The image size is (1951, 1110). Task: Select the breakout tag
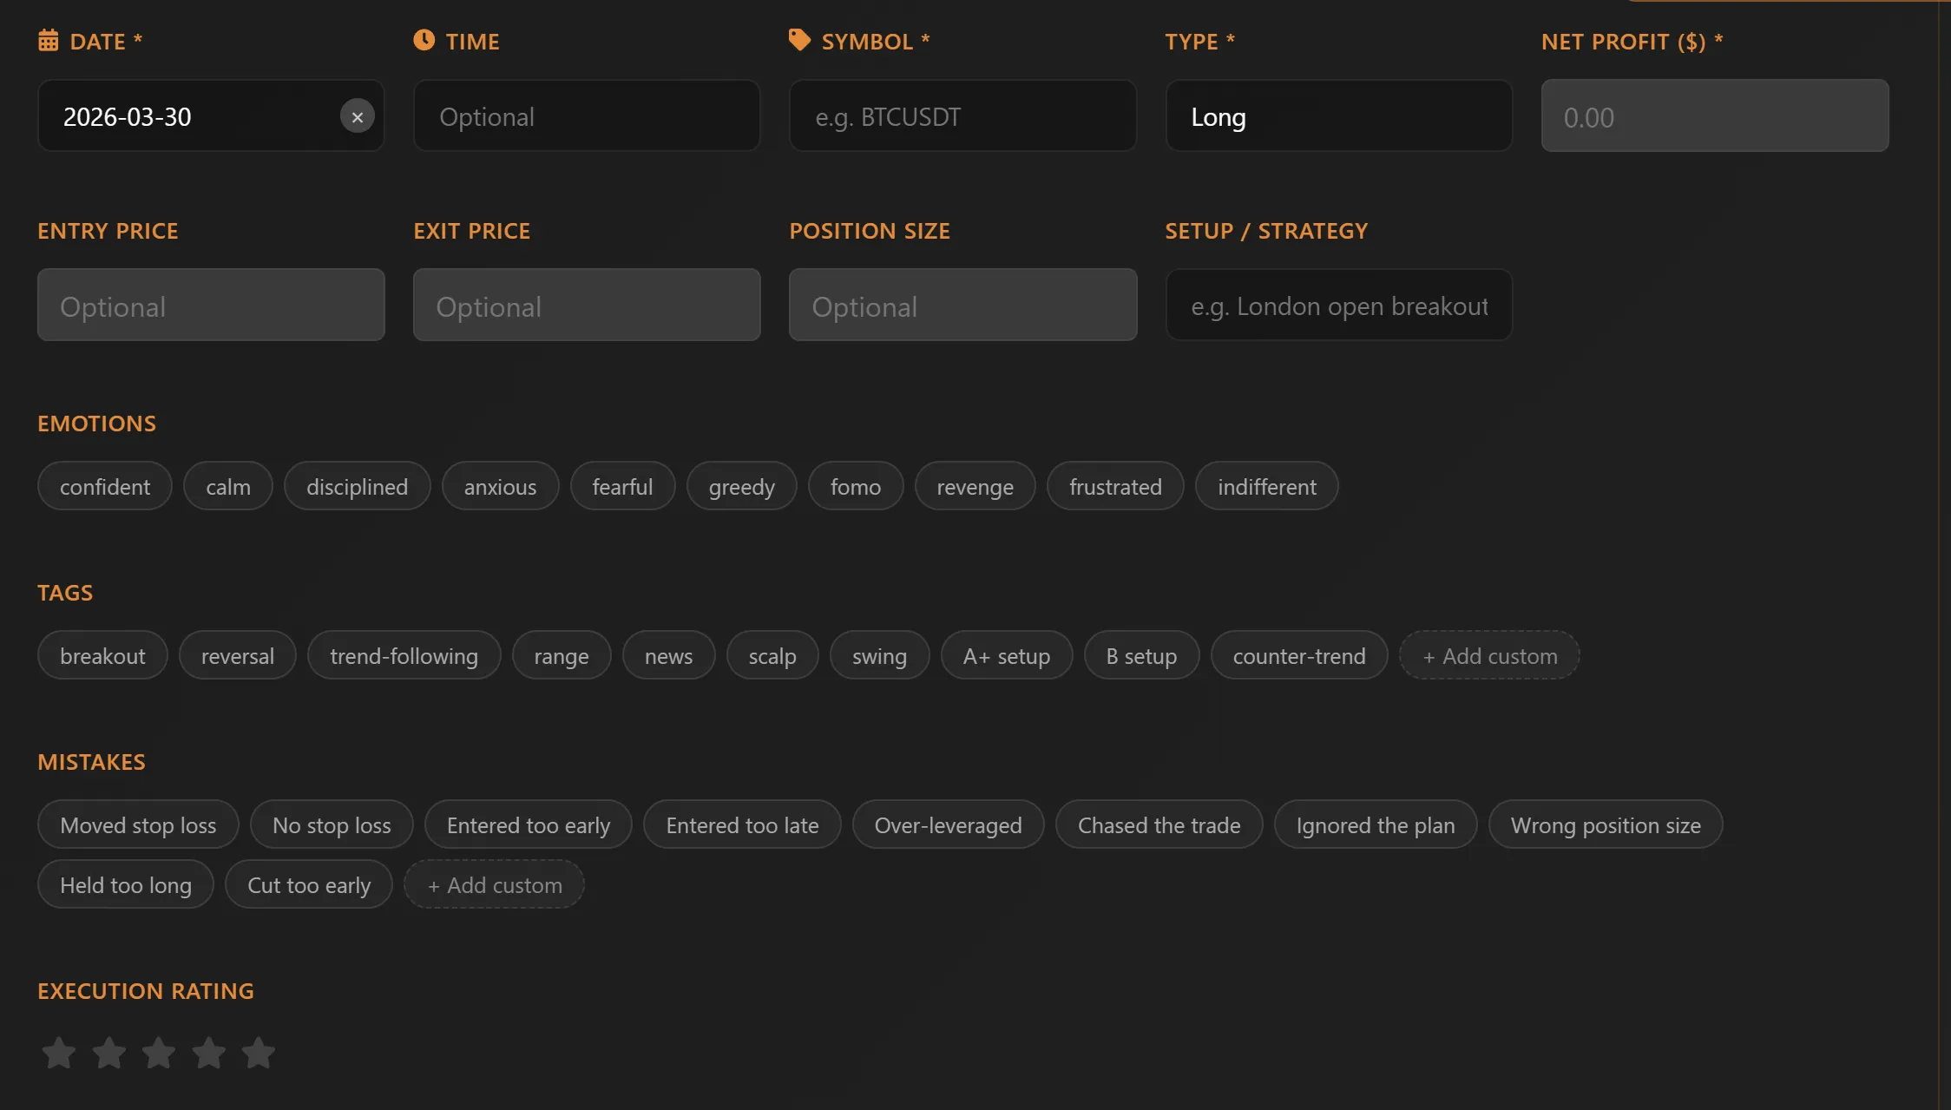103,655
